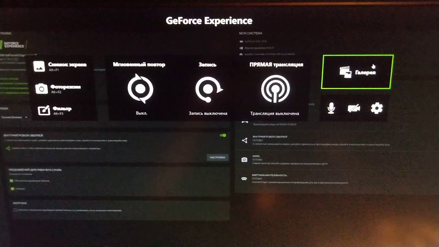
Task: Check the checkbox in the ЗАГРУЗОК section
Action: (x=15, y=210)
